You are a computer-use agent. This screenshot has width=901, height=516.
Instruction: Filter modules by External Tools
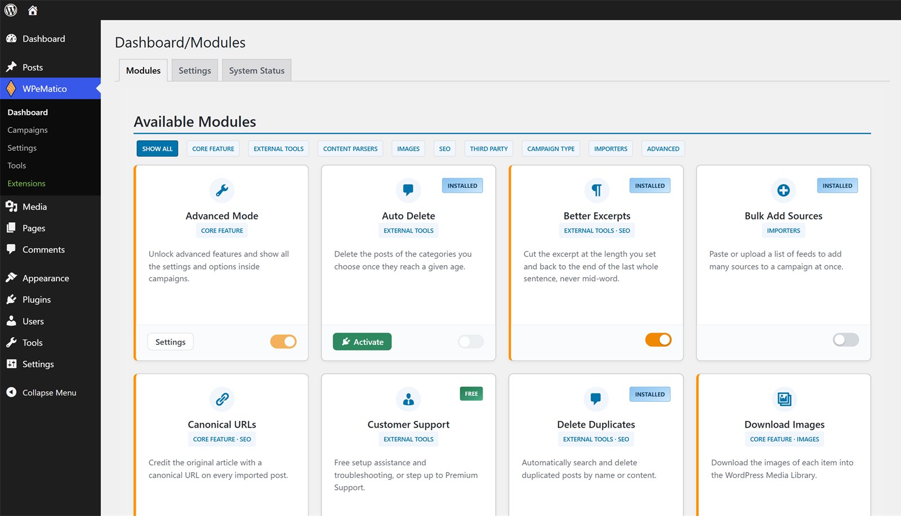(x=279, y=149)
